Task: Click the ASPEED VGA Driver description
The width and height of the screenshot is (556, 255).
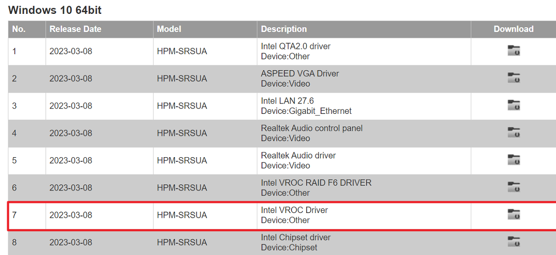Action: [300, 74]
